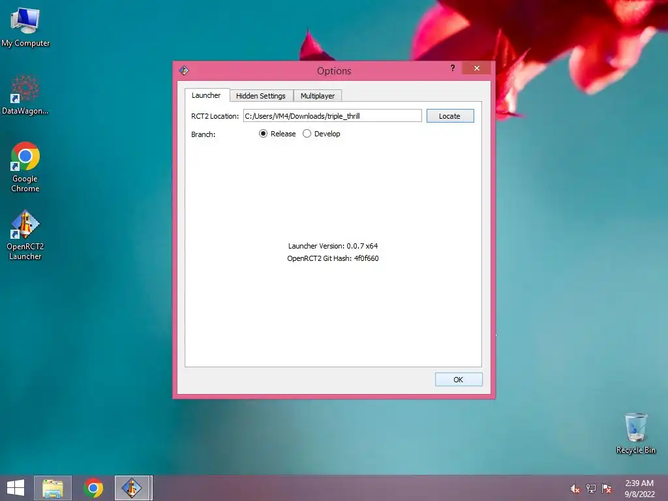This screenshot has width=668, height=501.
Task: Switch to the Hidden Settings tab
Action: [261, 96]
